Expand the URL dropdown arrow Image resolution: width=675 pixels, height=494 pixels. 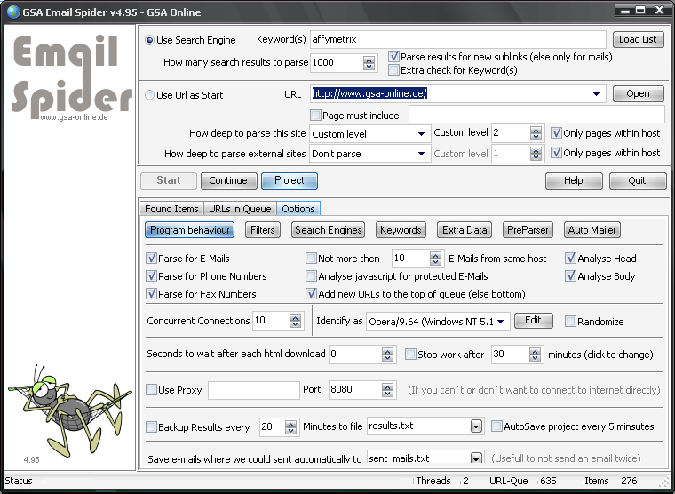point(596,94)
